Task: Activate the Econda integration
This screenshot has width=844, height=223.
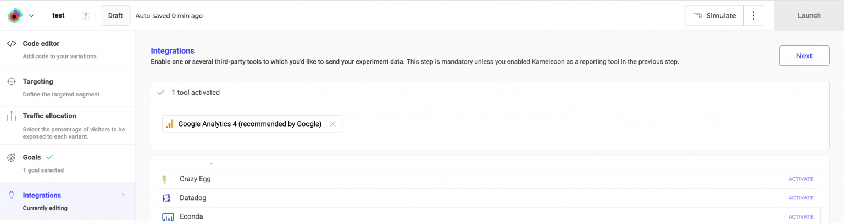Action: pos(801,216)
